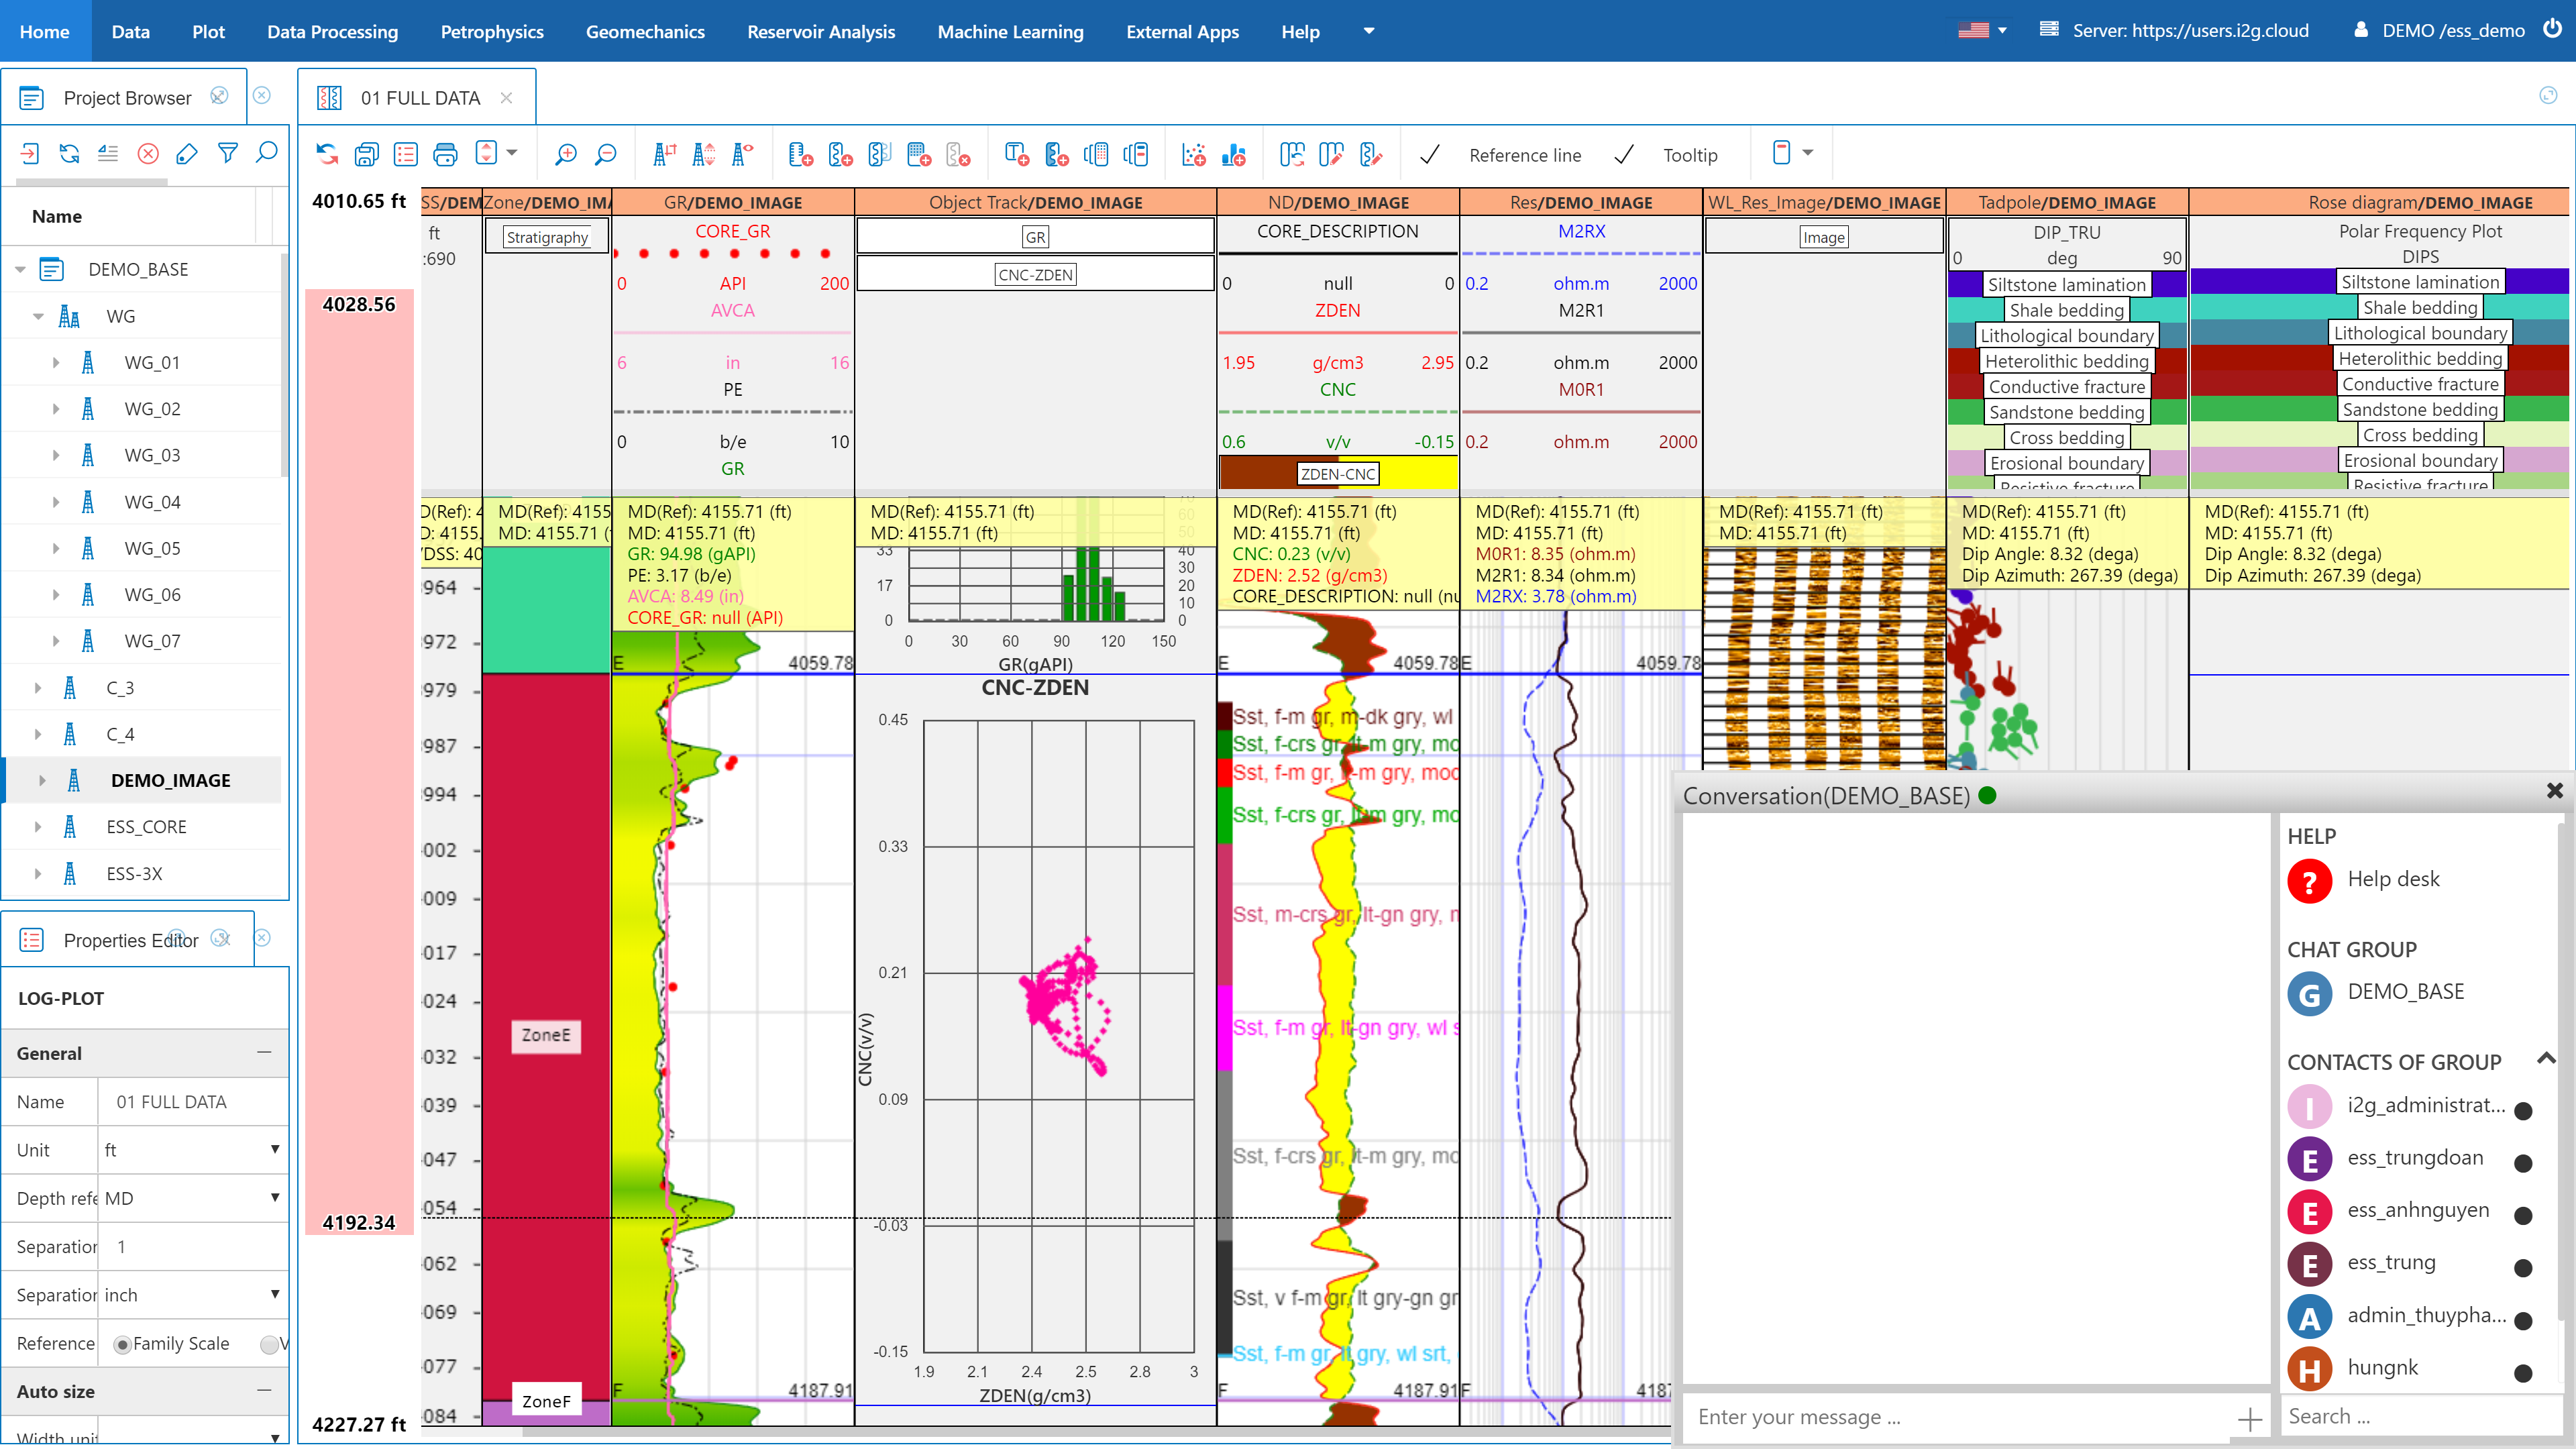Collapse the General properties section

click(x=264, y=1053)
